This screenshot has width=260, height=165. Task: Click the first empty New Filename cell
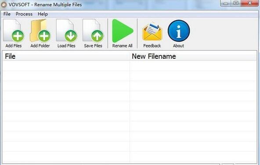(x=193, y=66)
